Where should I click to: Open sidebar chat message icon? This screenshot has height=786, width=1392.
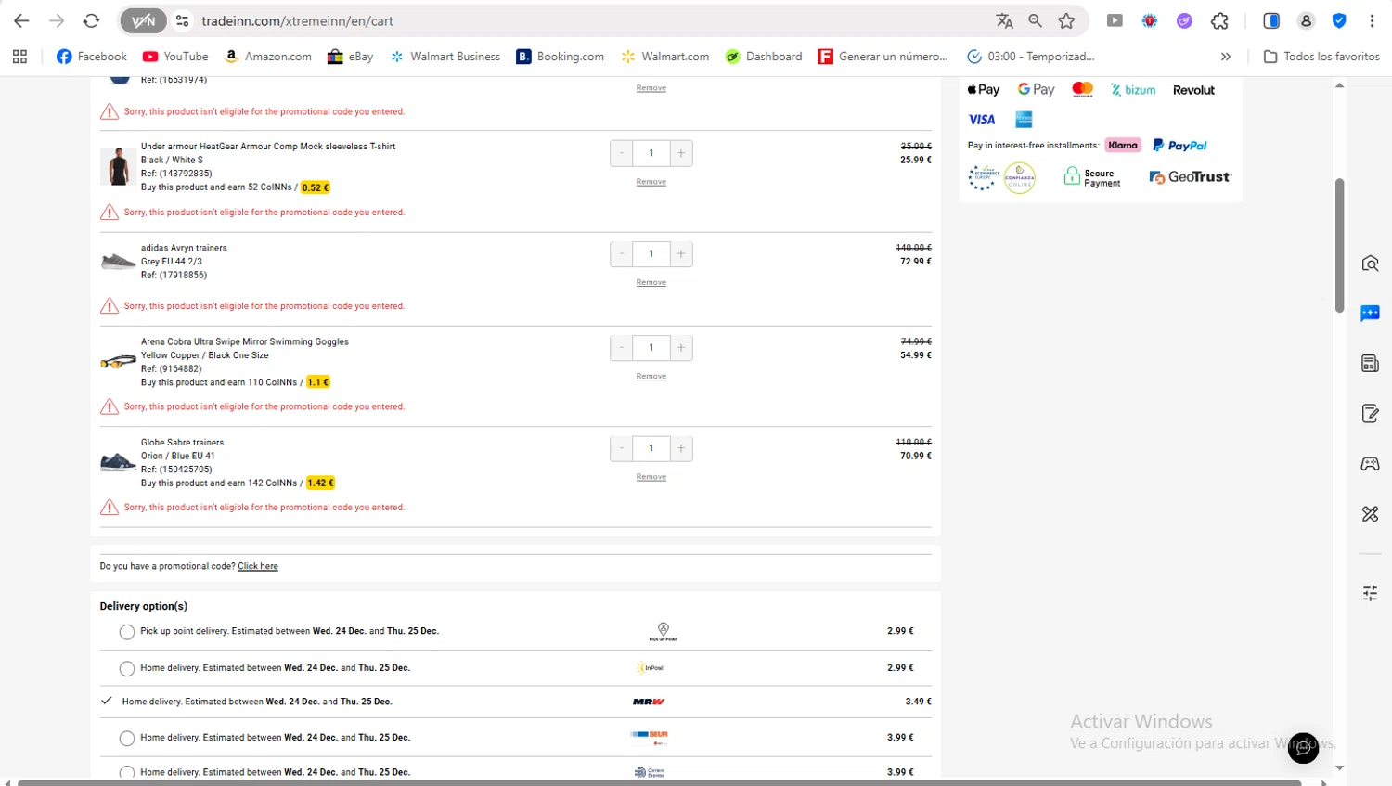tap(1370, 314)
